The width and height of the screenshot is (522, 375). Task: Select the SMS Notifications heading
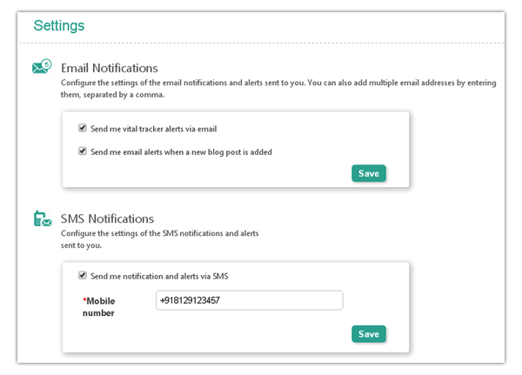click(107, 218)
